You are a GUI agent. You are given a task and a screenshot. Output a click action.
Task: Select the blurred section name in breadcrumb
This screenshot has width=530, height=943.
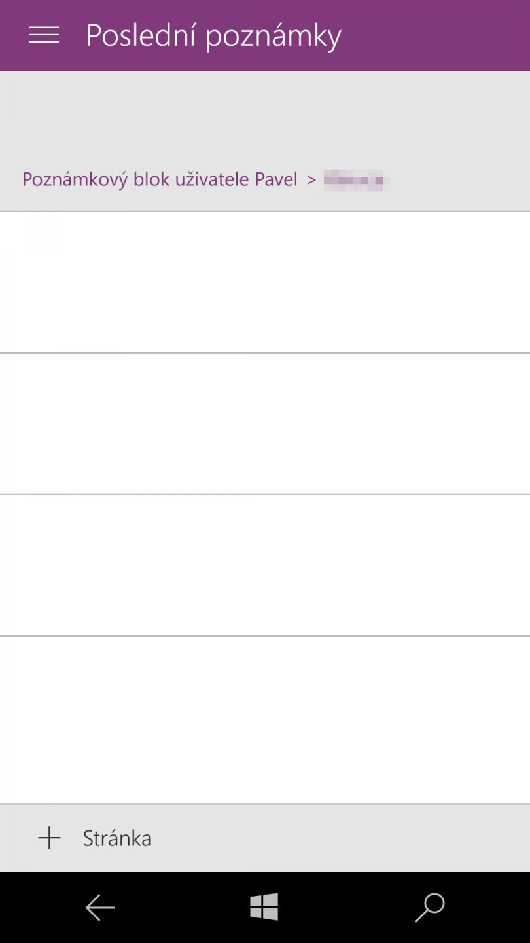(x=356, y=179)
